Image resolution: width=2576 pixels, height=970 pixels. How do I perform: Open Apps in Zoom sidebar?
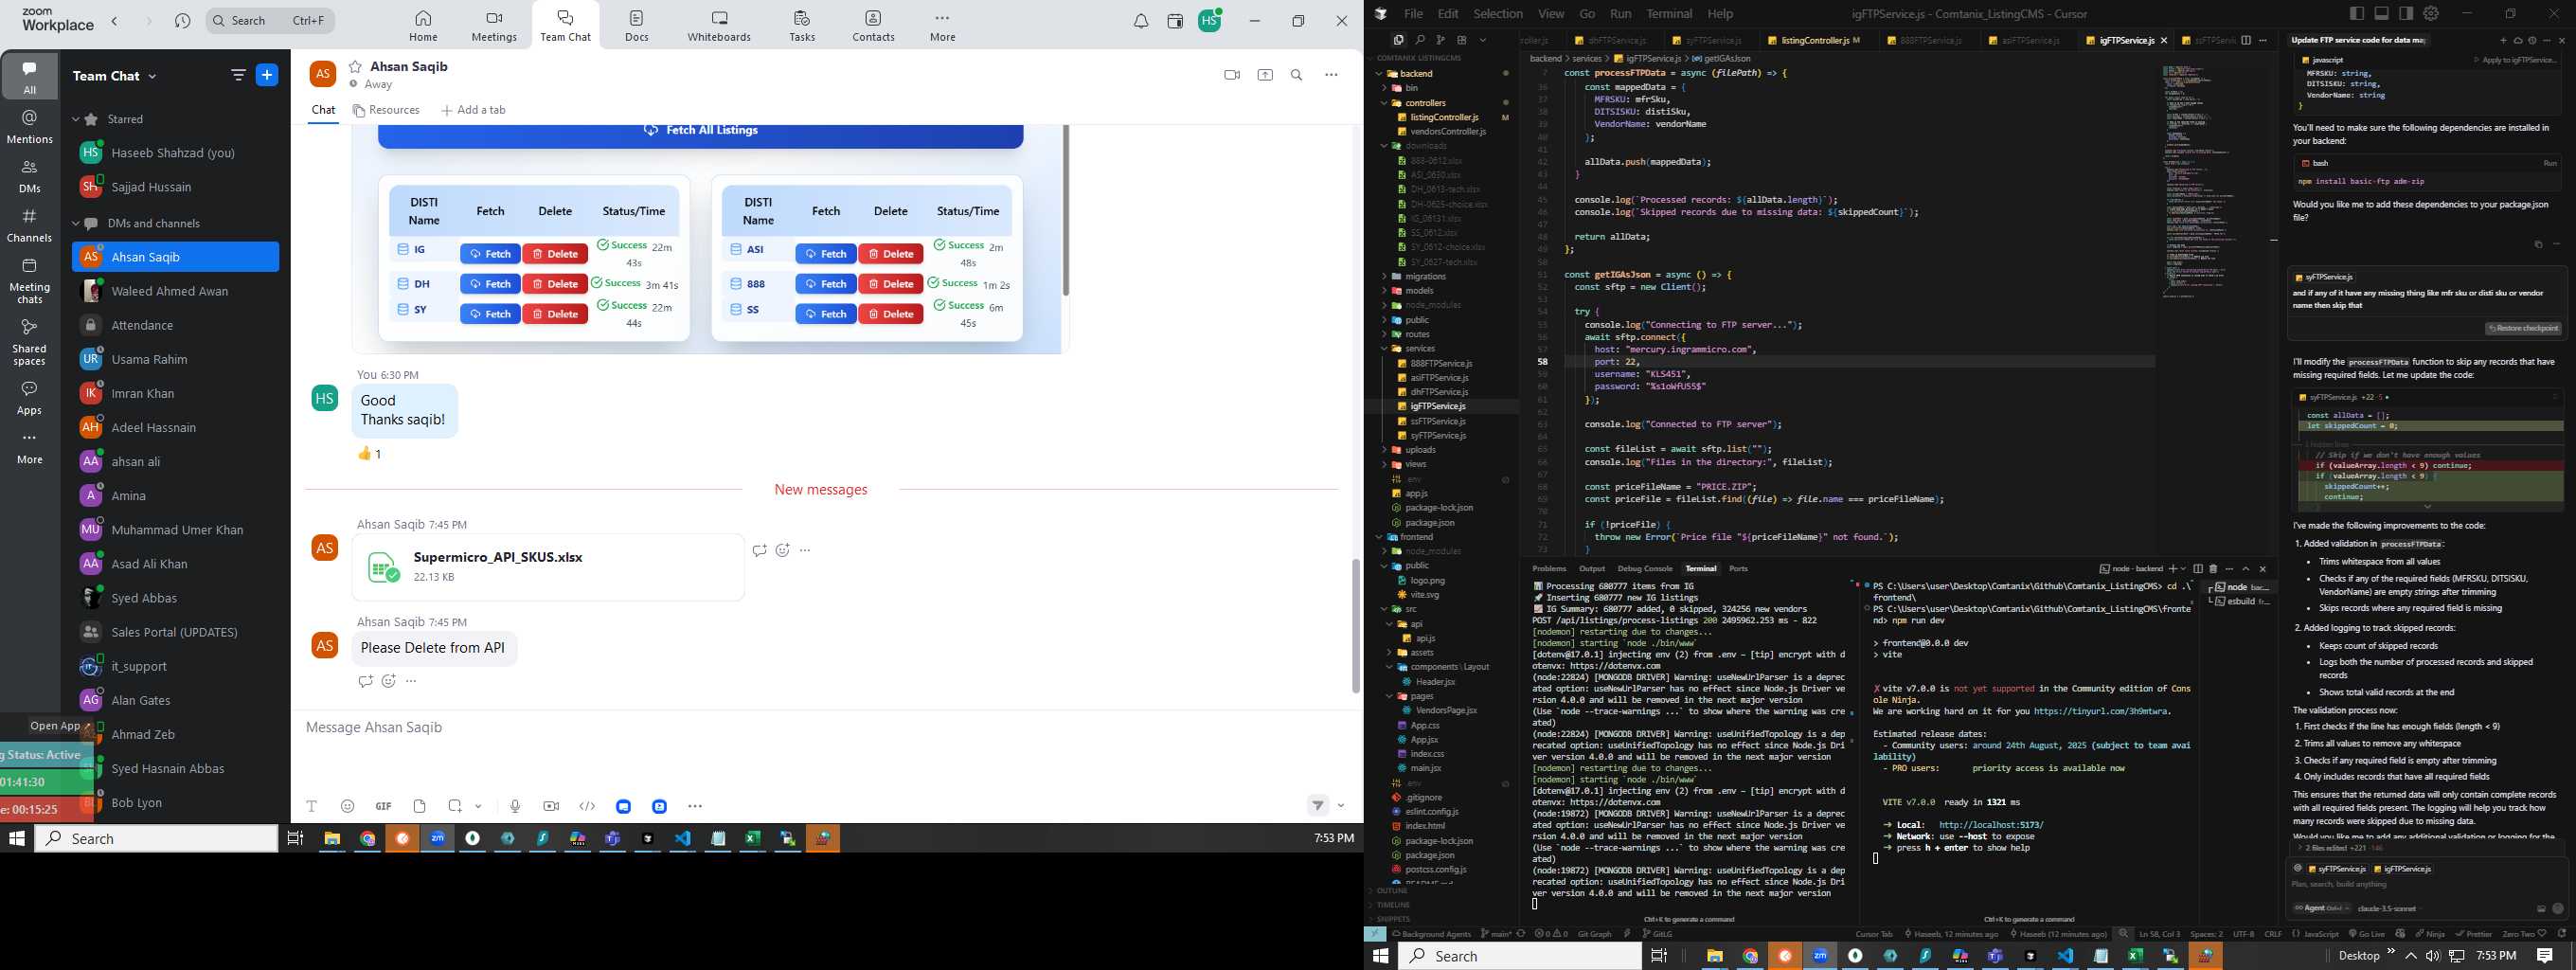click(x=29, y=398)
